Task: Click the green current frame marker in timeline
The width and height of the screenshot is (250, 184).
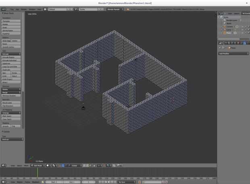Action: (x=37, y=173)
